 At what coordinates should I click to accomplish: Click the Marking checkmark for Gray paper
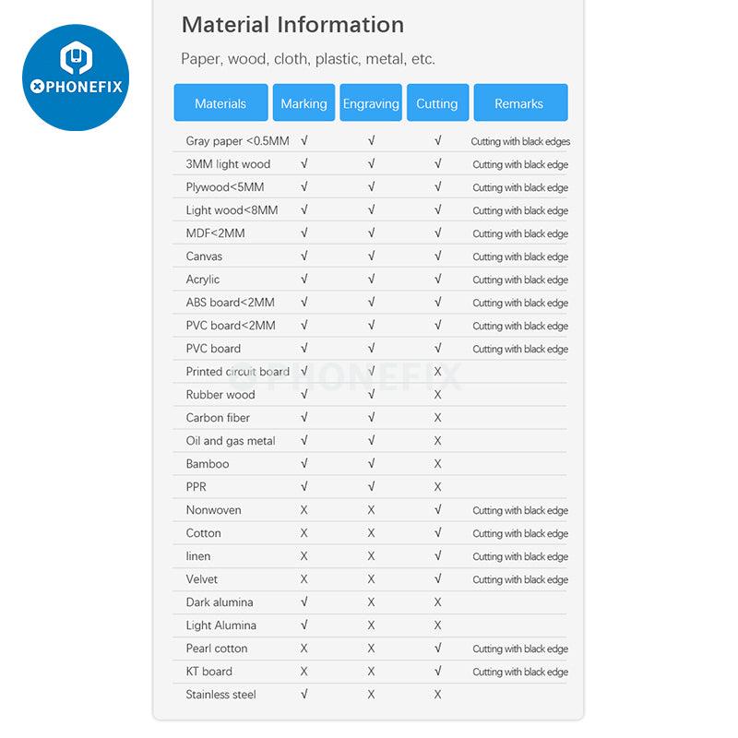(x=304, y=141)
